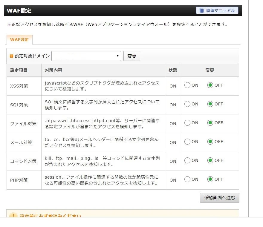Set ファイル対策 to OFF
Viewport: 263px width, 227px height.
(210, 123)
